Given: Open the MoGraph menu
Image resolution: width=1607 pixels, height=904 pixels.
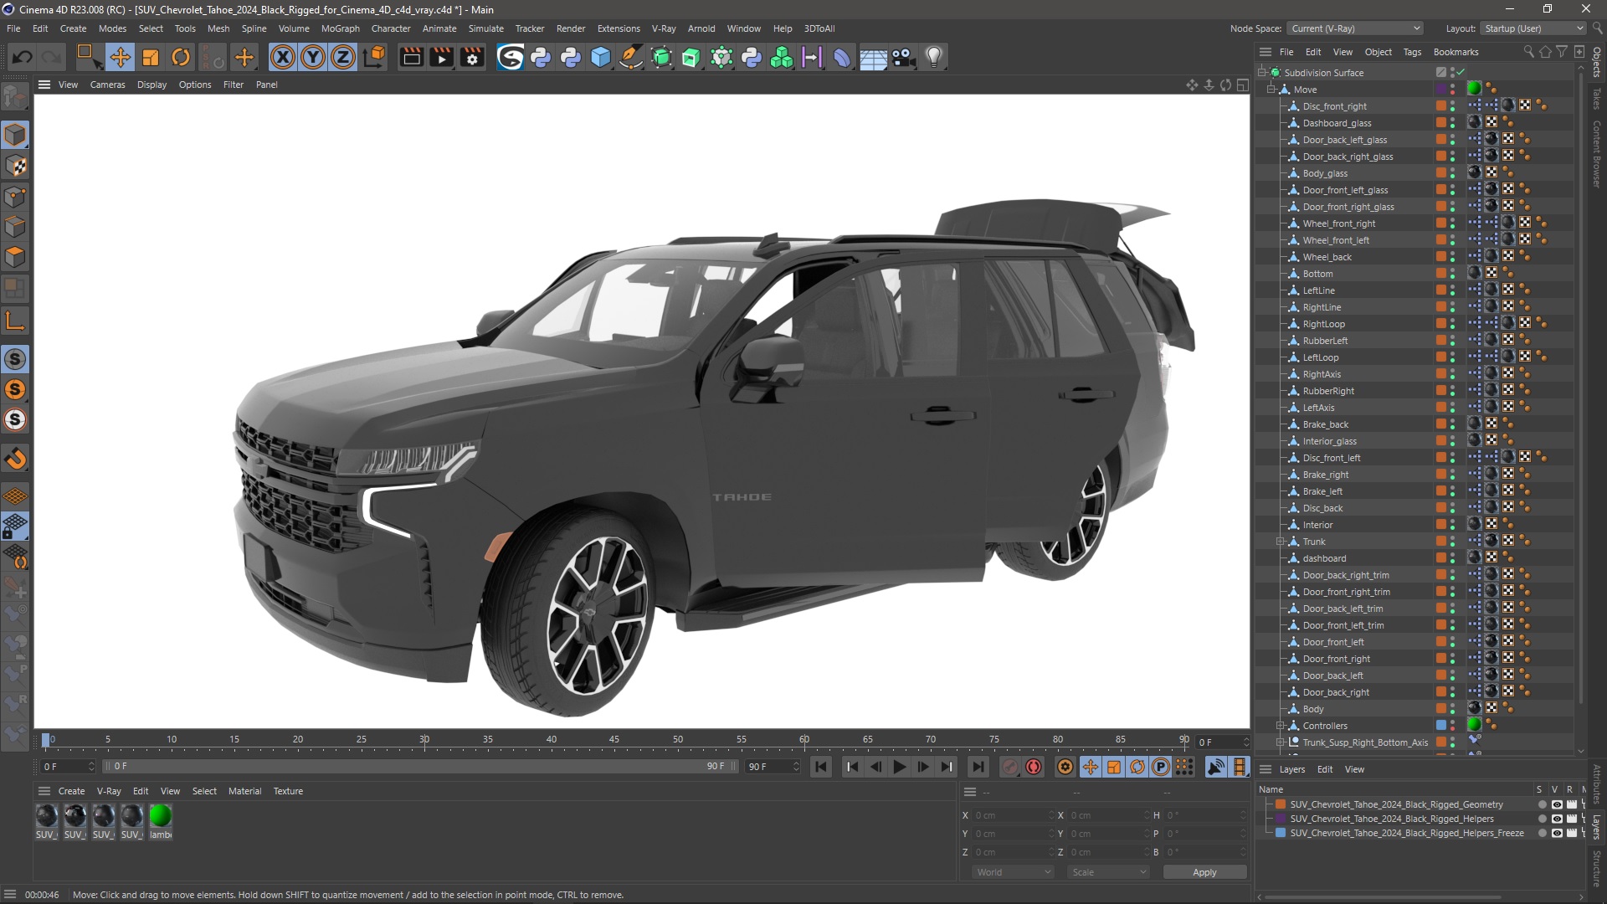Looking at the screenshot, I should coord(340,28).
